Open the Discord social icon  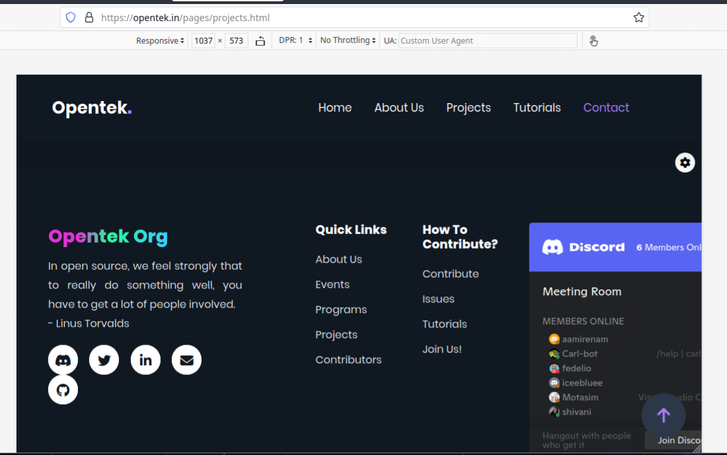click(62, 359)
